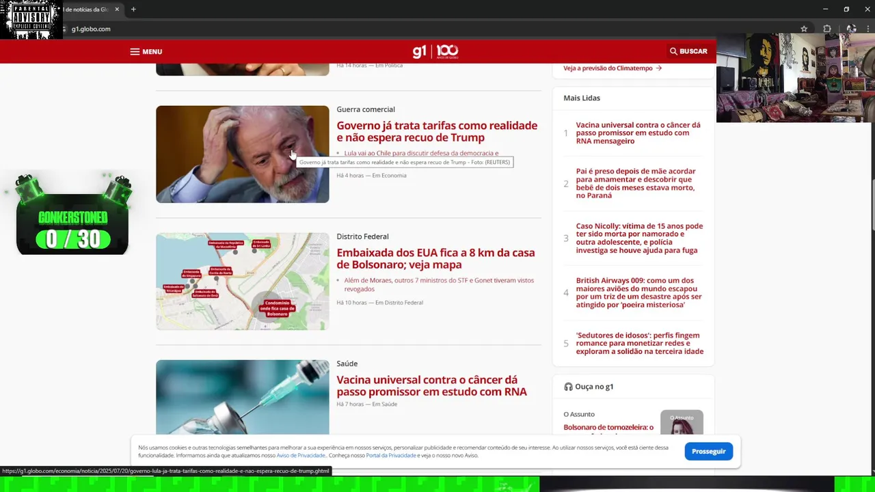Open the 'Sedutores de idosos' story

point(639,343)
